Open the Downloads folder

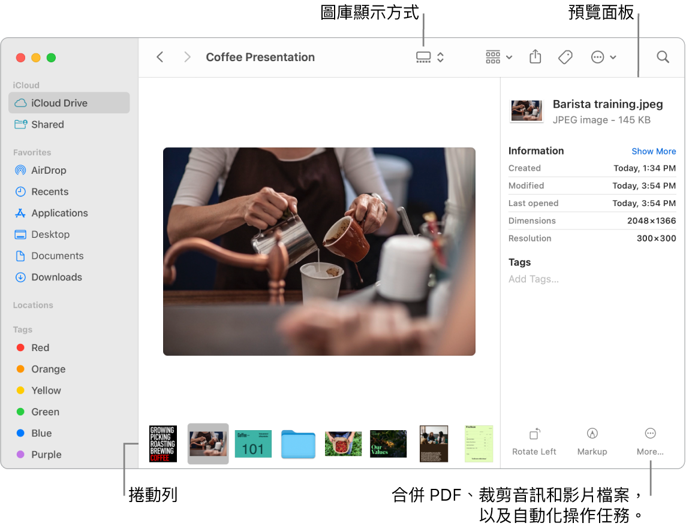56,277
